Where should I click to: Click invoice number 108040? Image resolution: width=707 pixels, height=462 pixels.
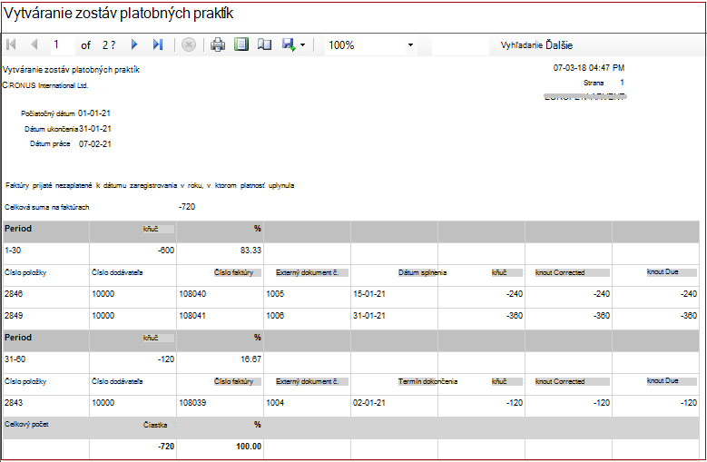click(x=192, y=294)
